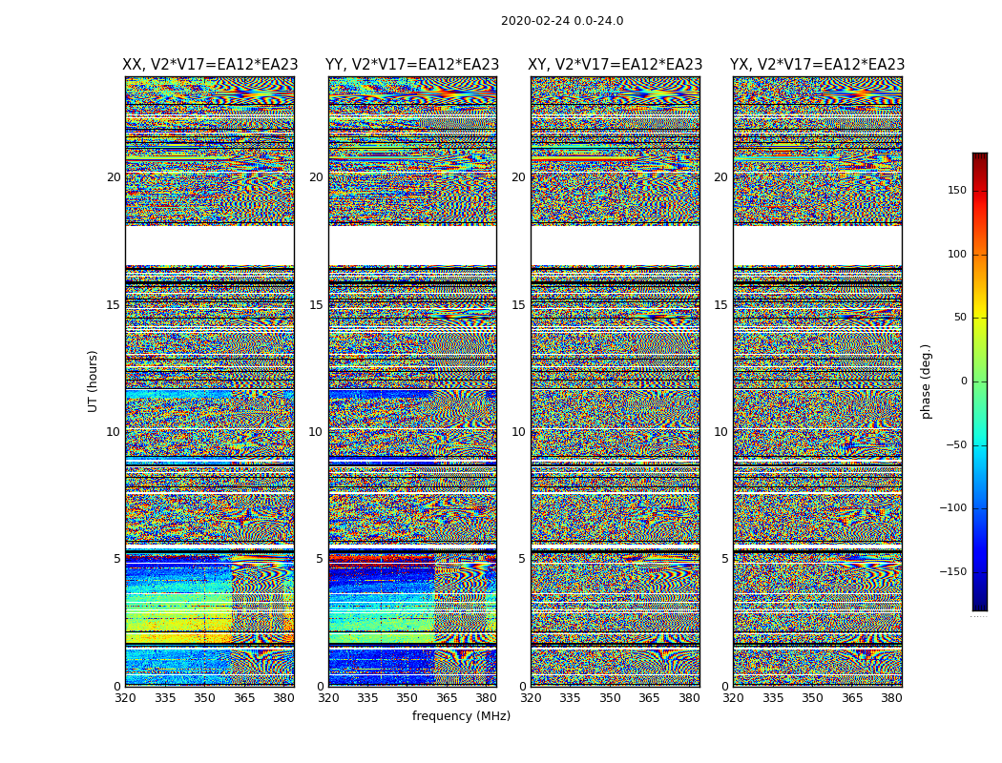This screenshot has width=1002, height=763.
Task: Click the 'frequency (MHz)' axis label
Action: click(x=461, y=715)
